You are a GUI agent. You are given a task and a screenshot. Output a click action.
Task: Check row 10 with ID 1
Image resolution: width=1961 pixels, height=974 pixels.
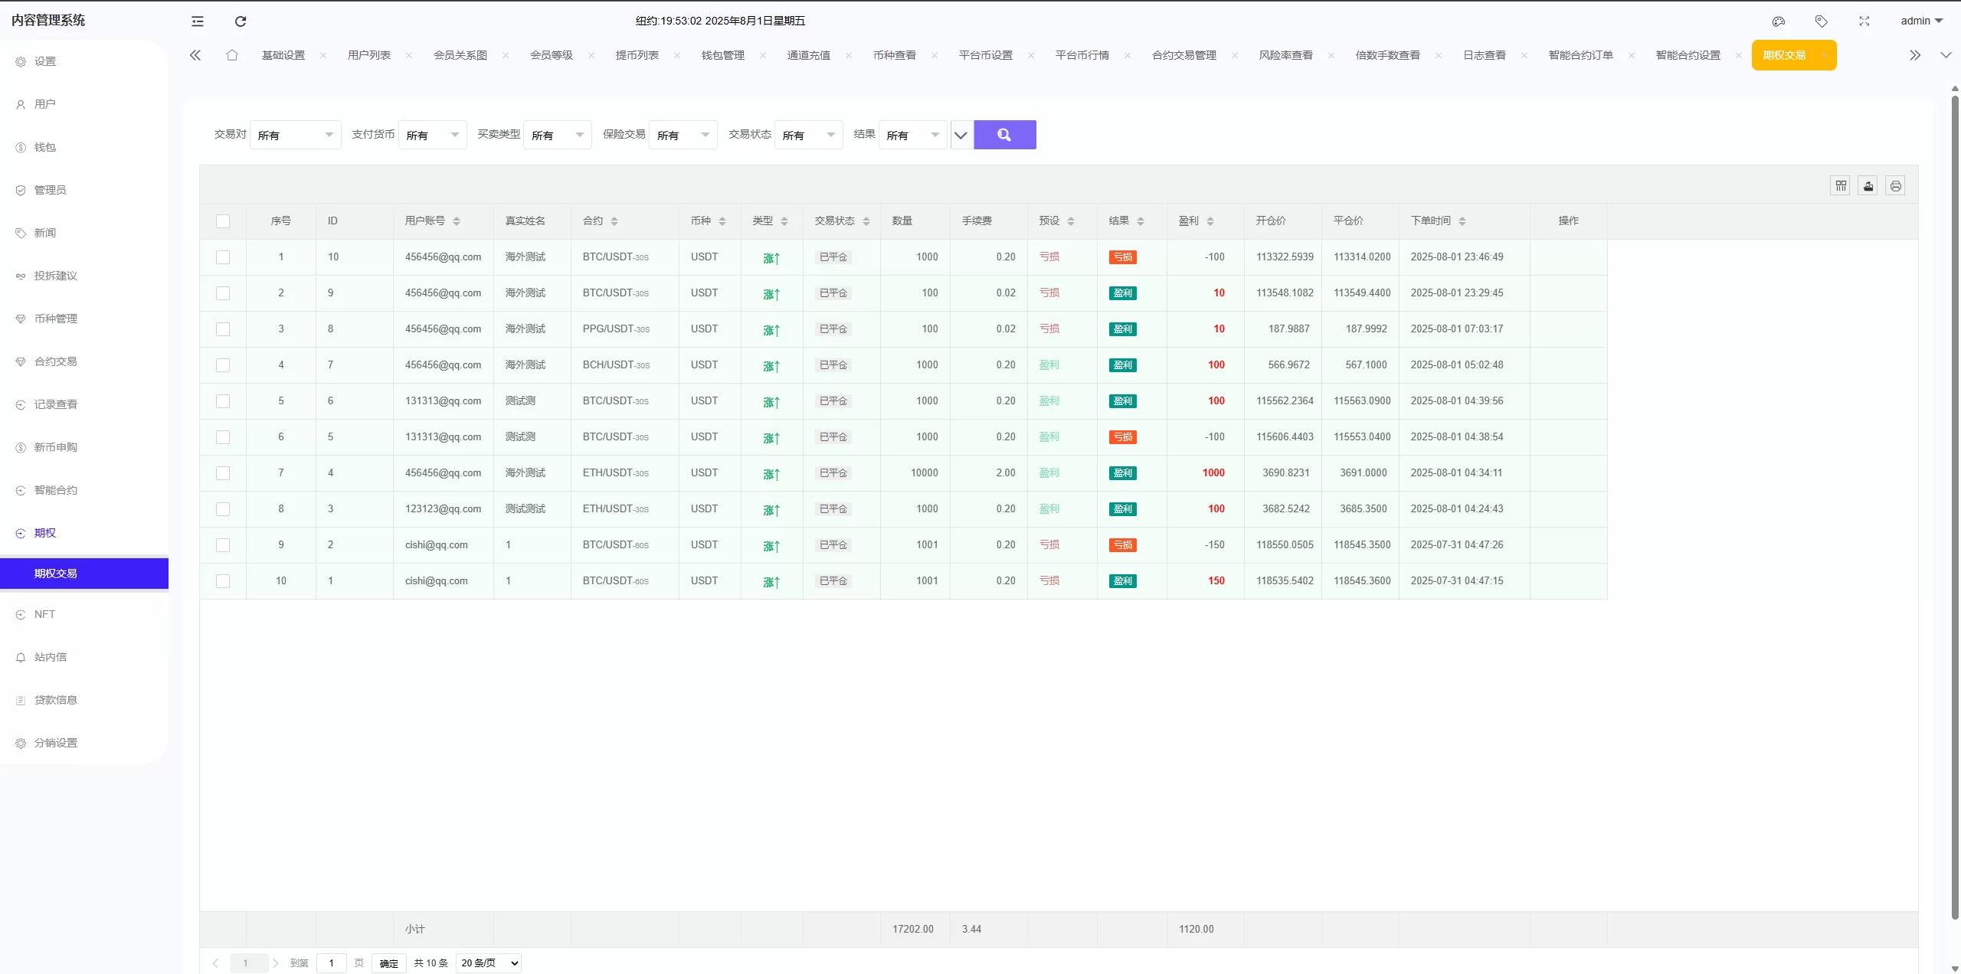[x=223, y=581]
